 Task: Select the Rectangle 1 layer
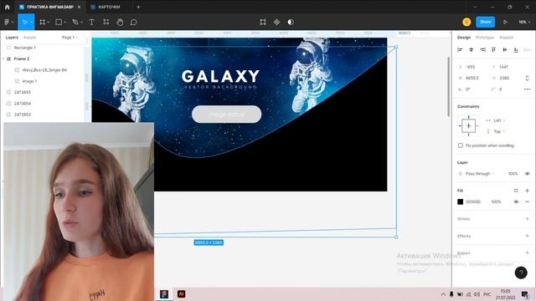click(25, 48)
